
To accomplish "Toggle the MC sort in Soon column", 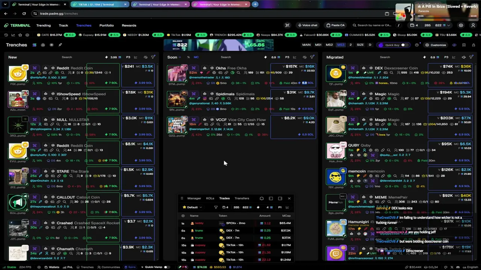I will click(x=196, y=57).
